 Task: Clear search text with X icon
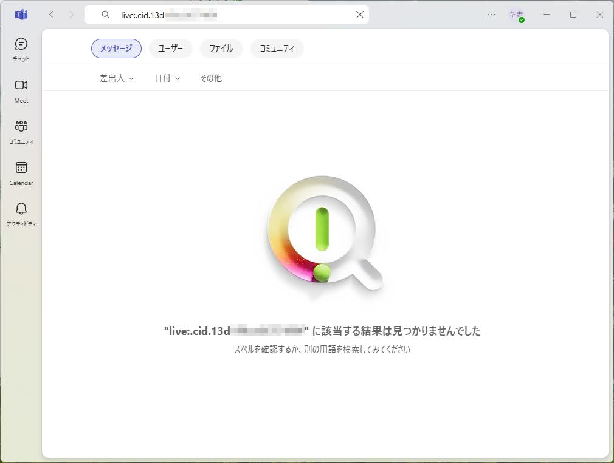point(359,15)
